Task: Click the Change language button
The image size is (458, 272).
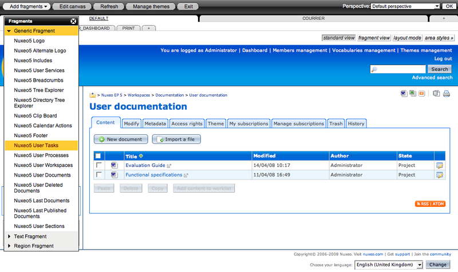Action: 437,265
